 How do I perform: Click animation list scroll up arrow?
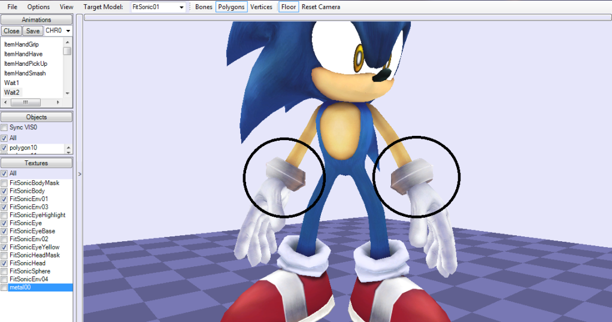pos(68,42)
